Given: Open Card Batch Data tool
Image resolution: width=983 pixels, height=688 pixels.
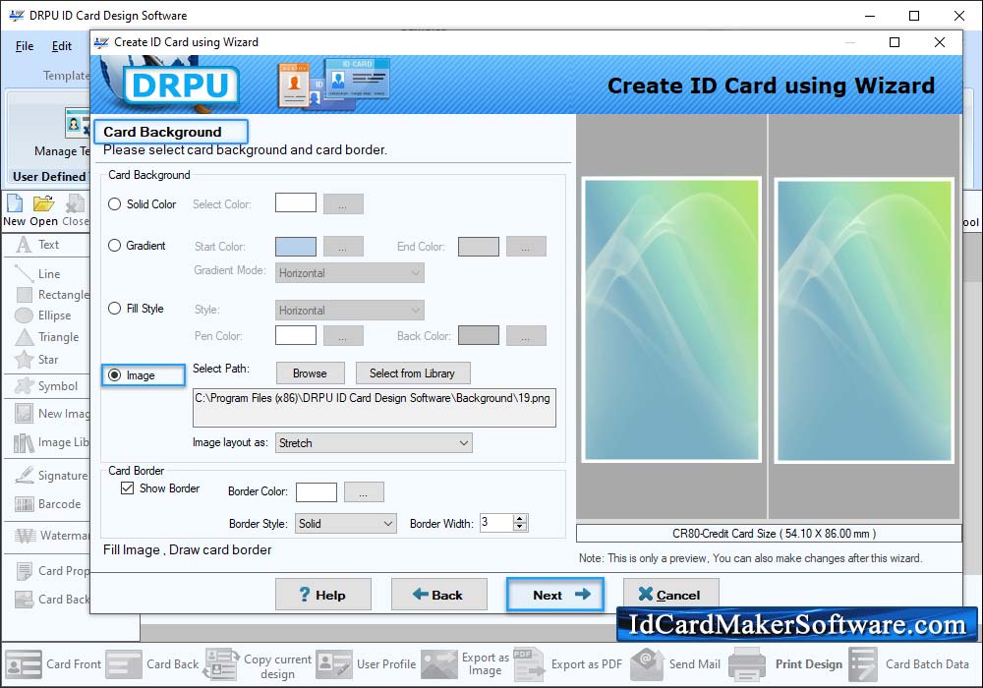Looking at the screenshot, I should (x=909, y=664).
